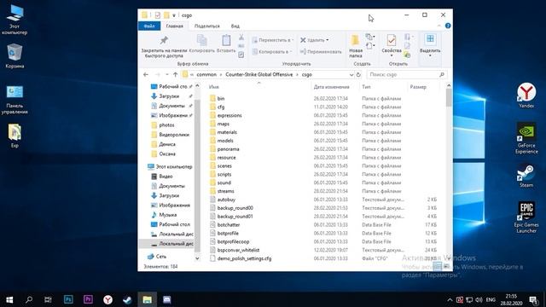
Task: Select the cfg folder
Action: coord(221,107)
